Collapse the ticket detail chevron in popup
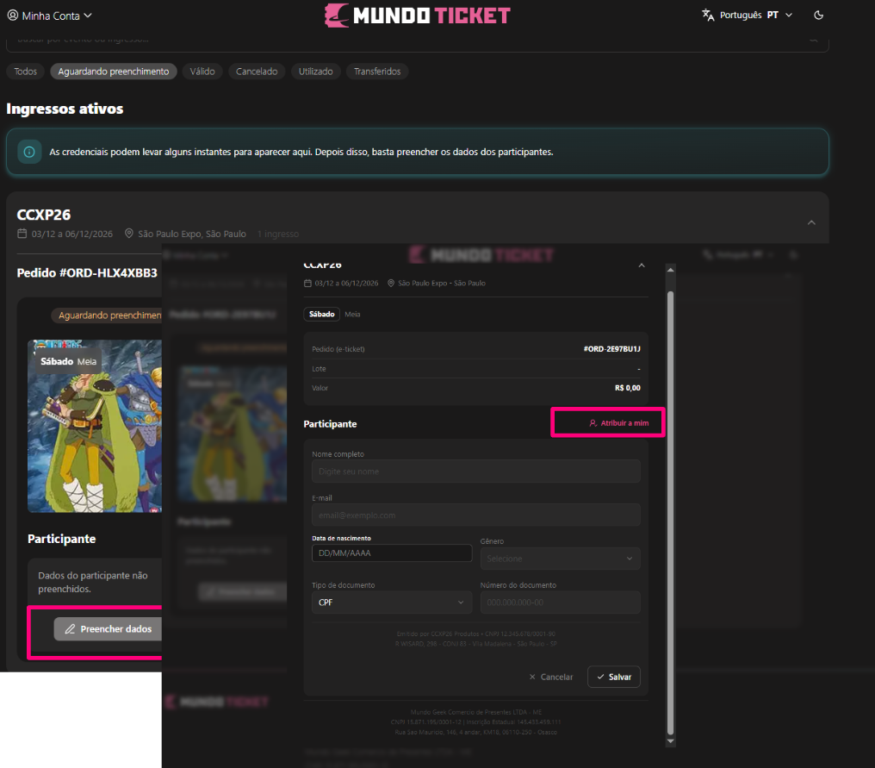The image size is (875, 768). pyautogui.click(x=642, y=265)
